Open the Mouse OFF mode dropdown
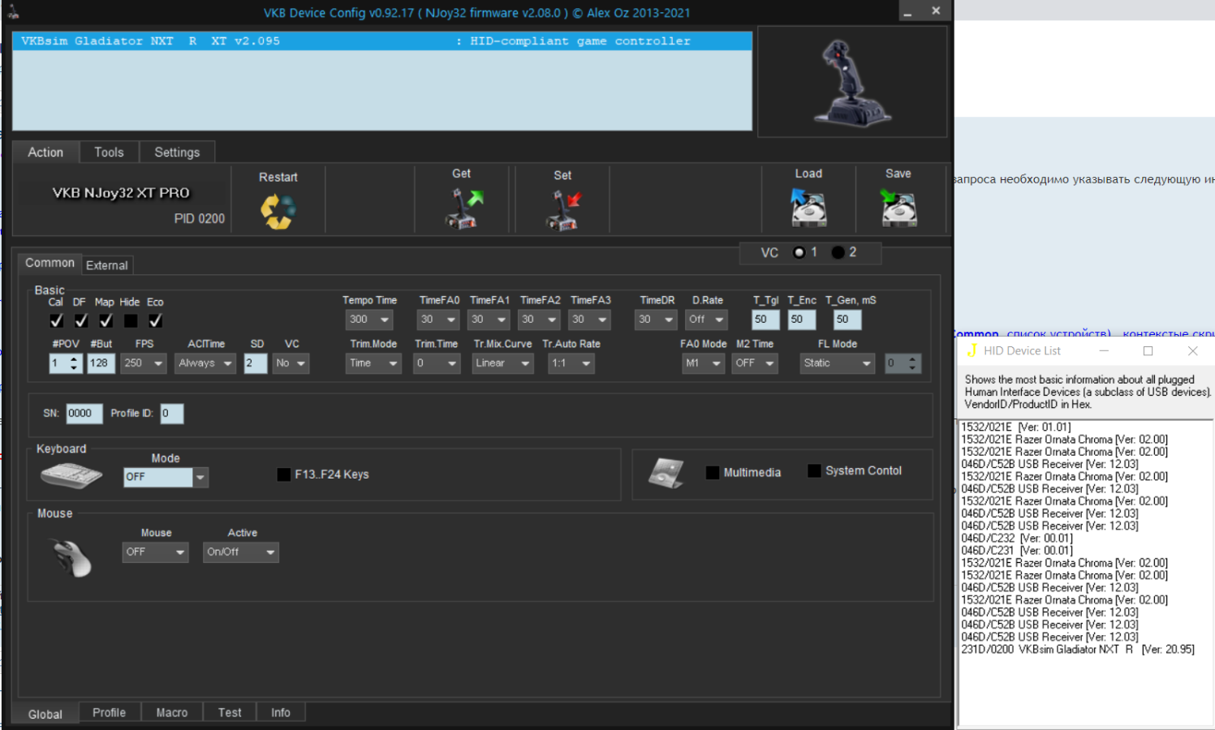 156,552
